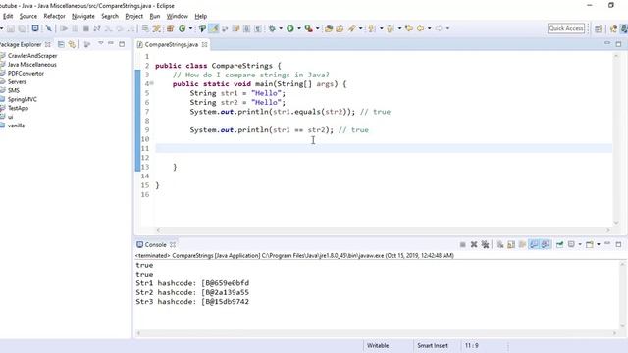Click the Debug bug icon in toolbar
Screen dimensions: 628x353
pos(272,28)
